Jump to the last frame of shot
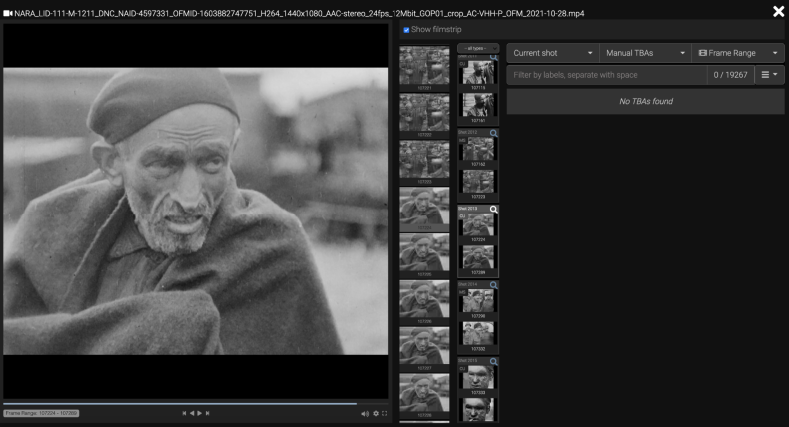This screenshot has width=789, height=427. pos(207,413)
